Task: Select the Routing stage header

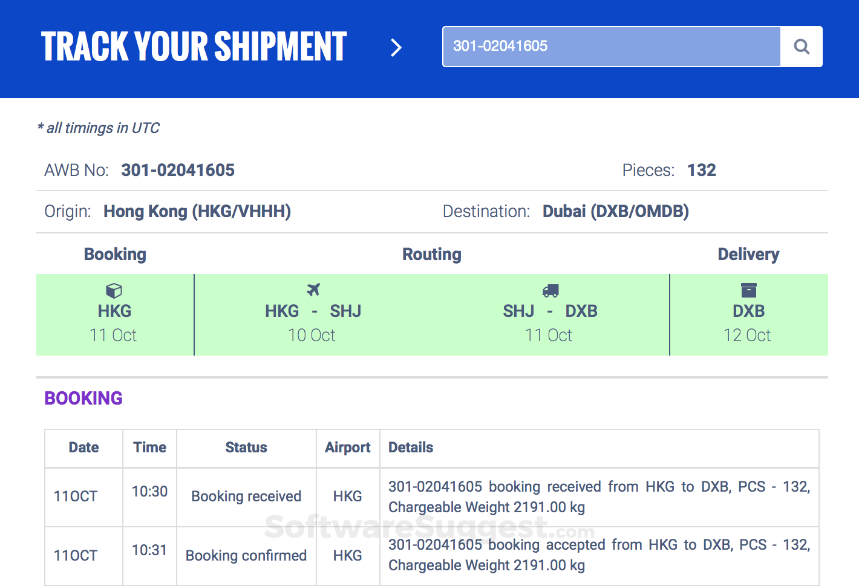Action: pyautogui.click(x=431, y=255)
